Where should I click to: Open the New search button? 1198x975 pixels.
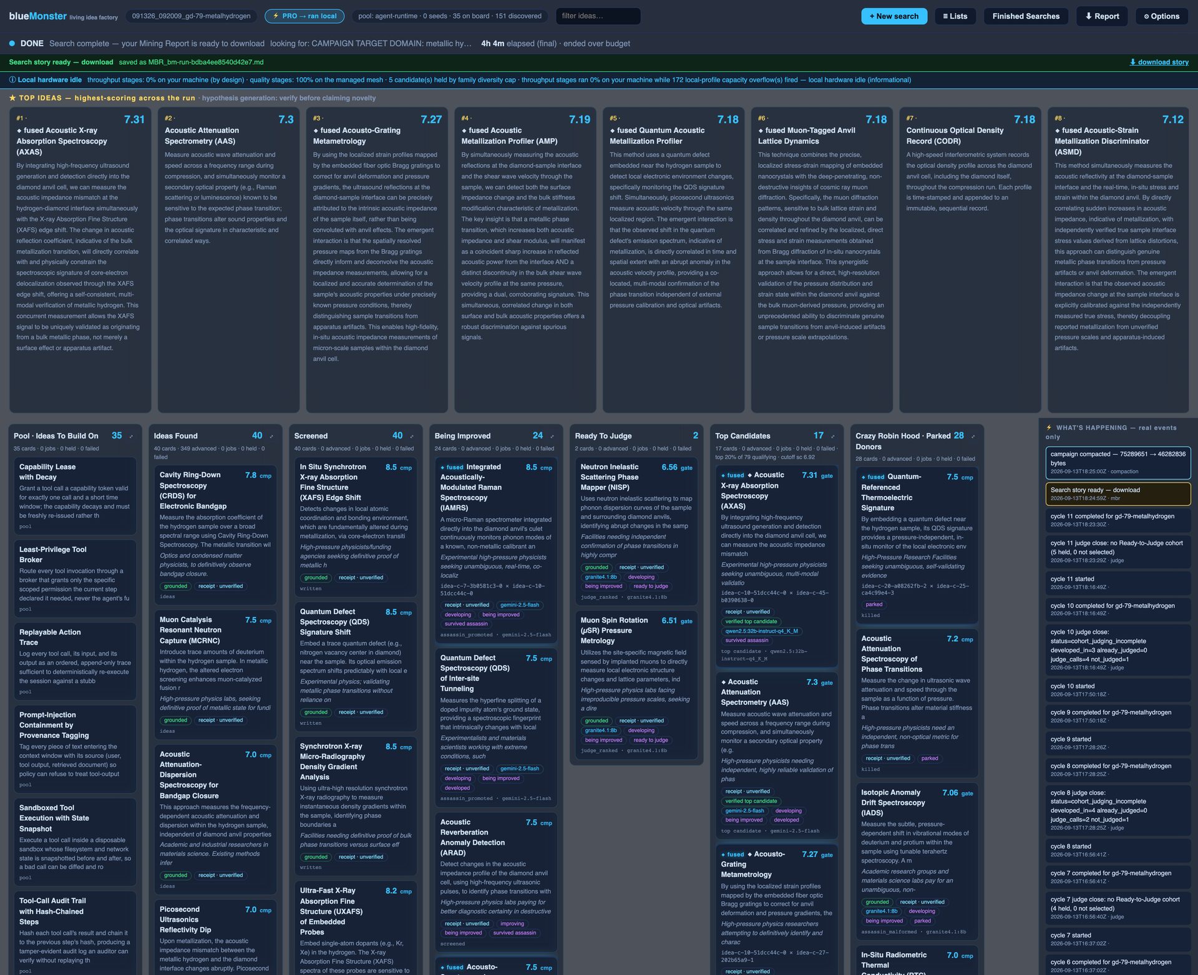tap(894, 16)
